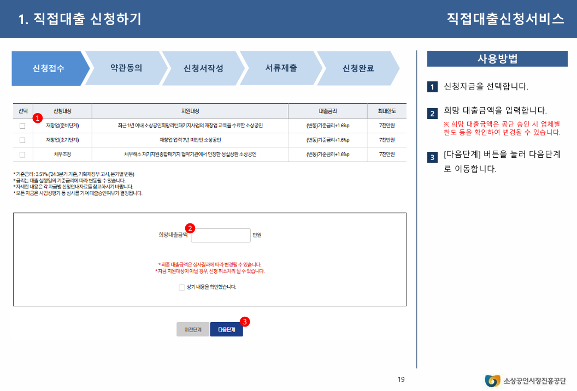Click the 사용방법 panel header

[498, 58]
